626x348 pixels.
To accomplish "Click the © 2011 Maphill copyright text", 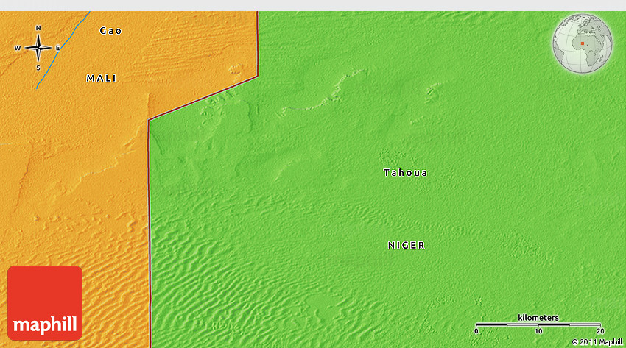I will tap(597, 341).
